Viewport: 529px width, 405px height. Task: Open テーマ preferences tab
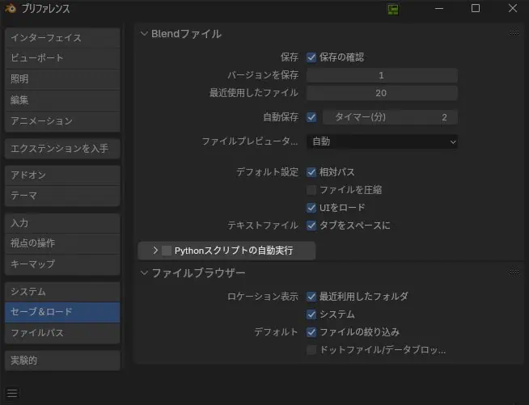[x=62, y=196]
